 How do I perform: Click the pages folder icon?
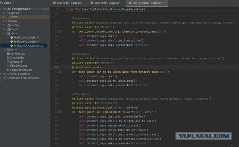point(8,29)
